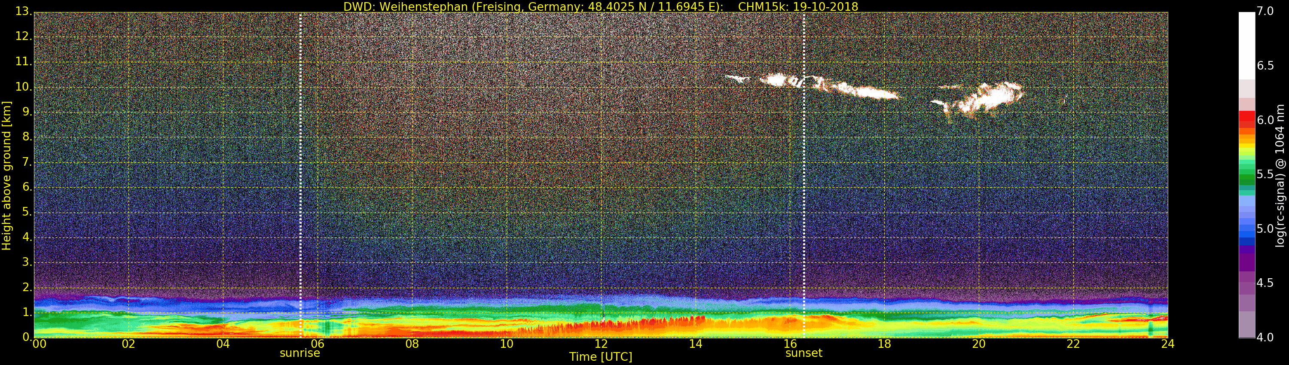Click the colorbar tick label '4.0'
The height and width of the screenshot is (365, 1289).
point(1265,338)
